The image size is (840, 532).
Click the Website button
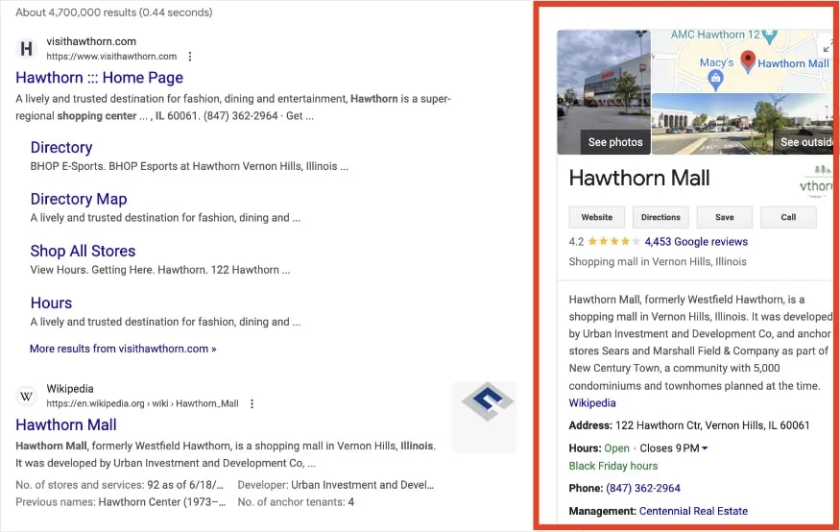(597, 217)
